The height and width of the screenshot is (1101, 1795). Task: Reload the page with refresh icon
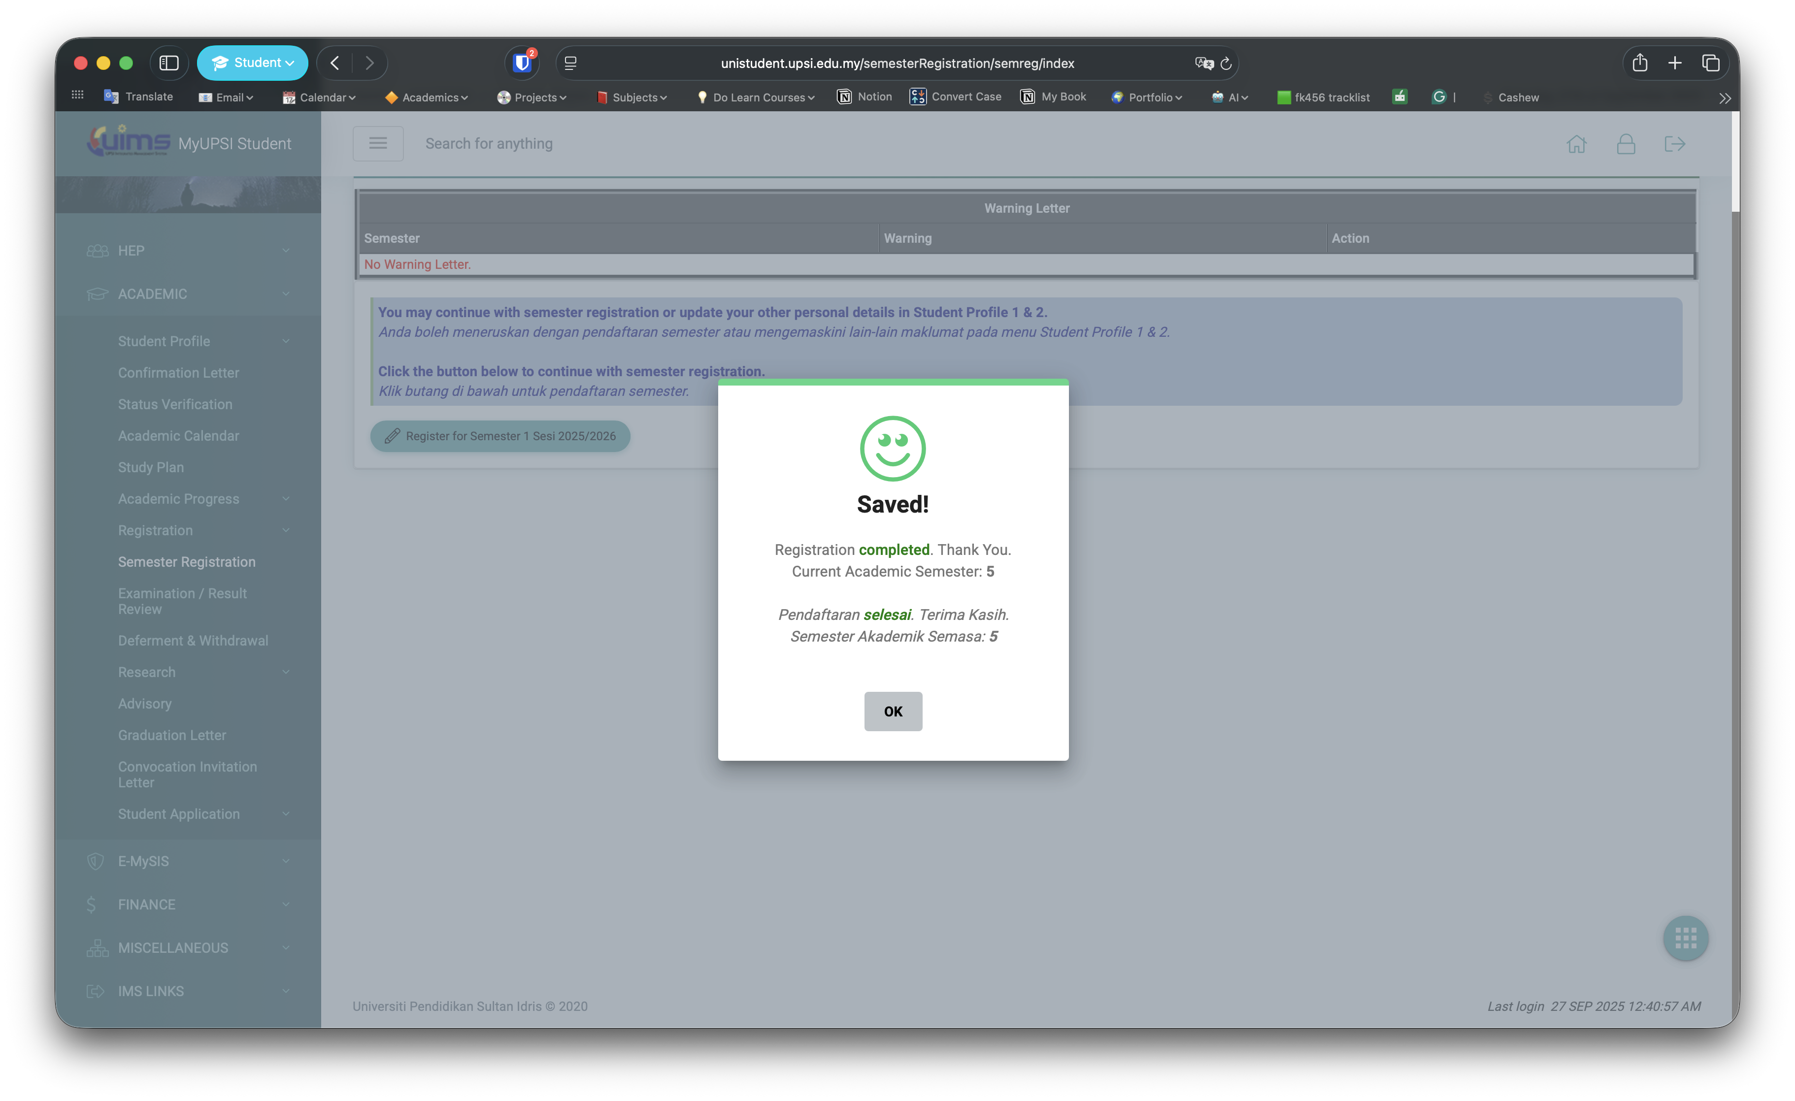pyautogui.click(x=1226, y=64)
